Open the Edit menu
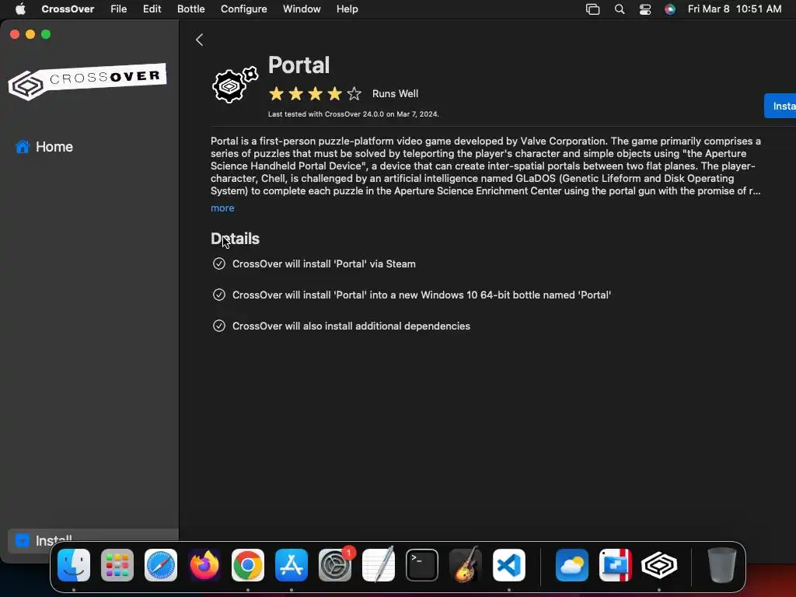This screenshot has height=597, width=796. pyautogui.click(x=152, y=9)
